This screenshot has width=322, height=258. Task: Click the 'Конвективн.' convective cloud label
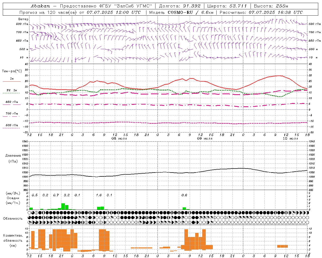pyautogui.click(x=13, y=236)
